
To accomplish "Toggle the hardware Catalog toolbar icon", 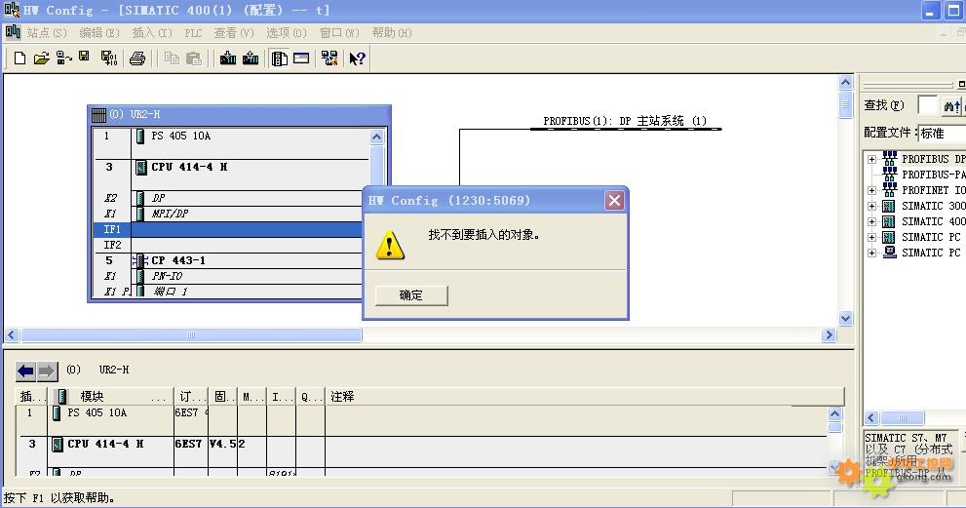I will [279, 59].
